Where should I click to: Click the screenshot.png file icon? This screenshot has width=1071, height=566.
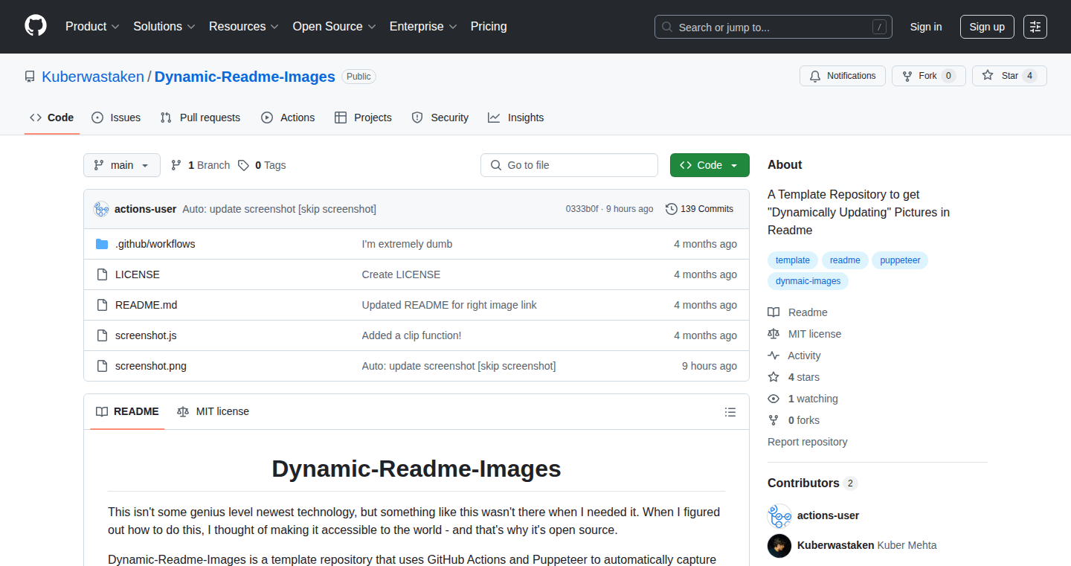pos(102,366)
